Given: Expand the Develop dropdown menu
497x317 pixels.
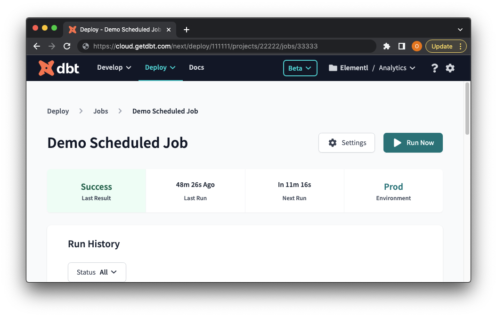Looking at the screenshot, I should coord(114,67).
